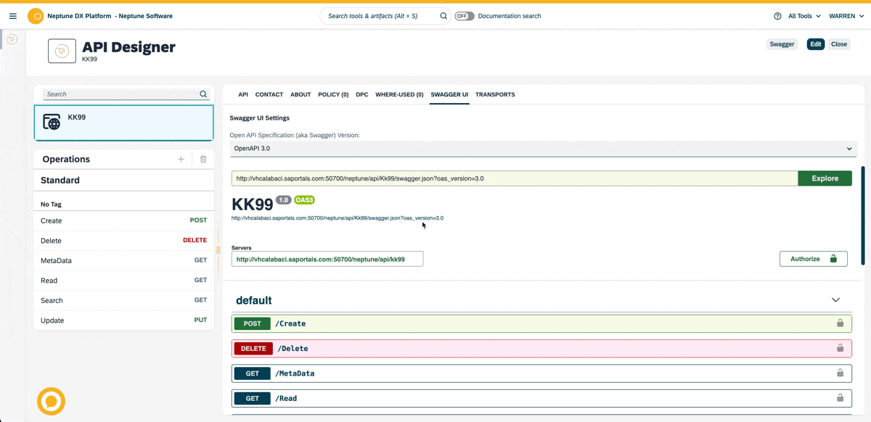Click the lock icon on GET /Read
Image resolution: width=871 pixels, height=422 pixels.
[x=840, y=398]
